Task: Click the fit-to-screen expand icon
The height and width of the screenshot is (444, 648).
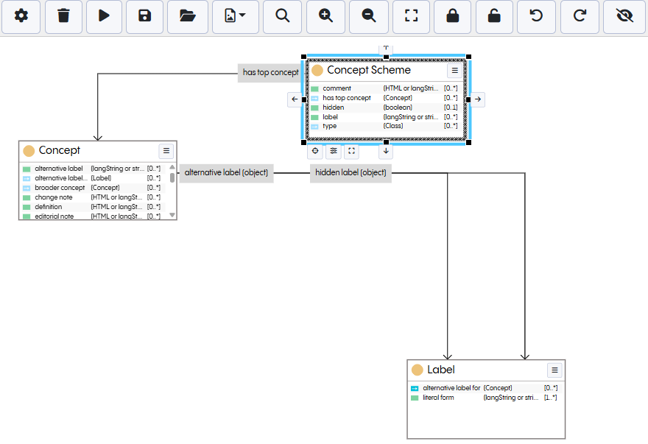Action: pyautogui.click(x=411, y=16)
